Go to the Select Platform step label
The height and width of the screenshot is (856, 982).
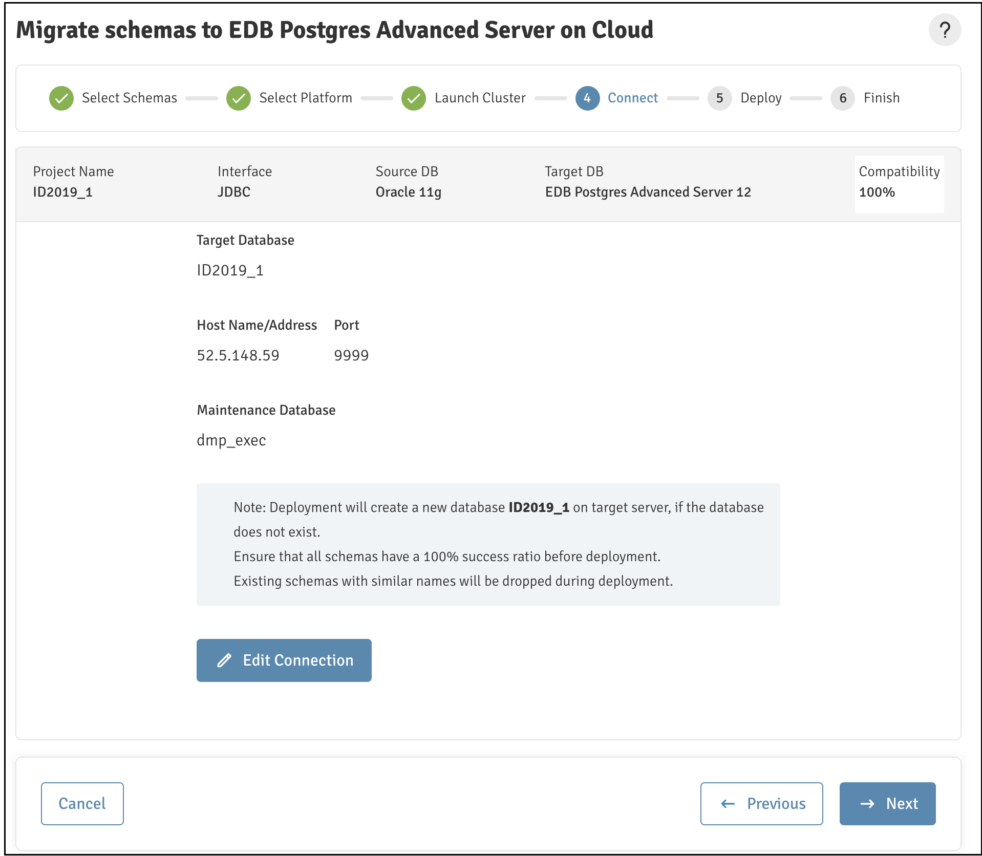[306, 98]
